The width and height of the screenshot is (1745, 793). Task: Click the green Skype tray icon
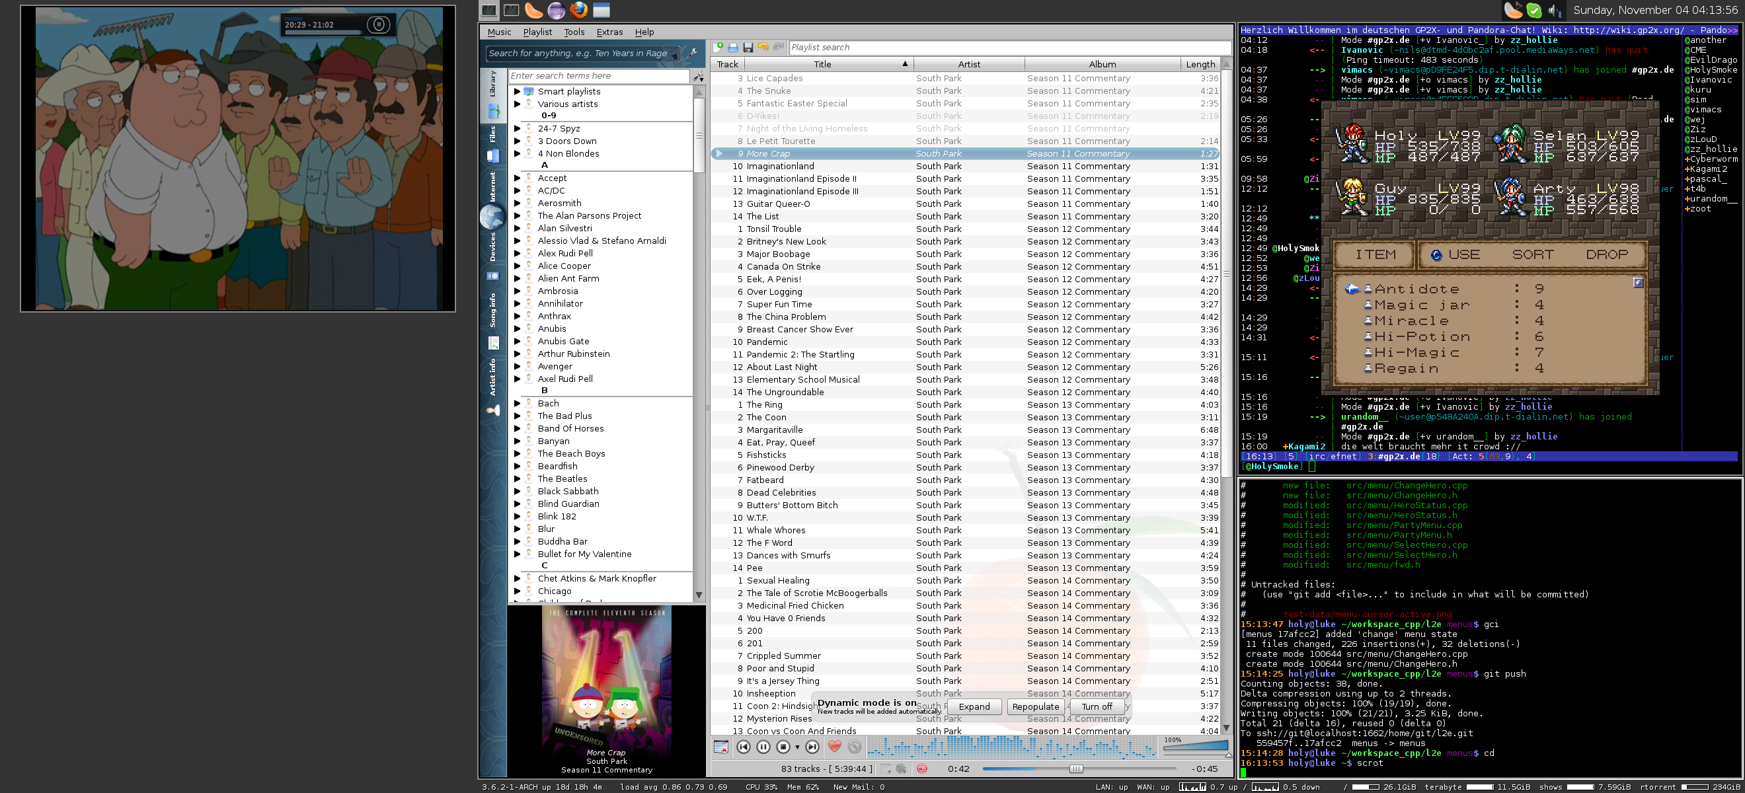coord(1534,10)
